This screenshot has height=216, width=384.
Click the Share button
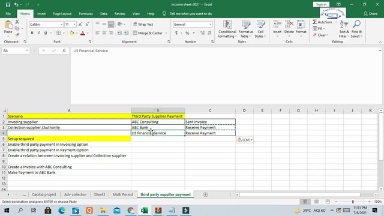coord(370,14)
